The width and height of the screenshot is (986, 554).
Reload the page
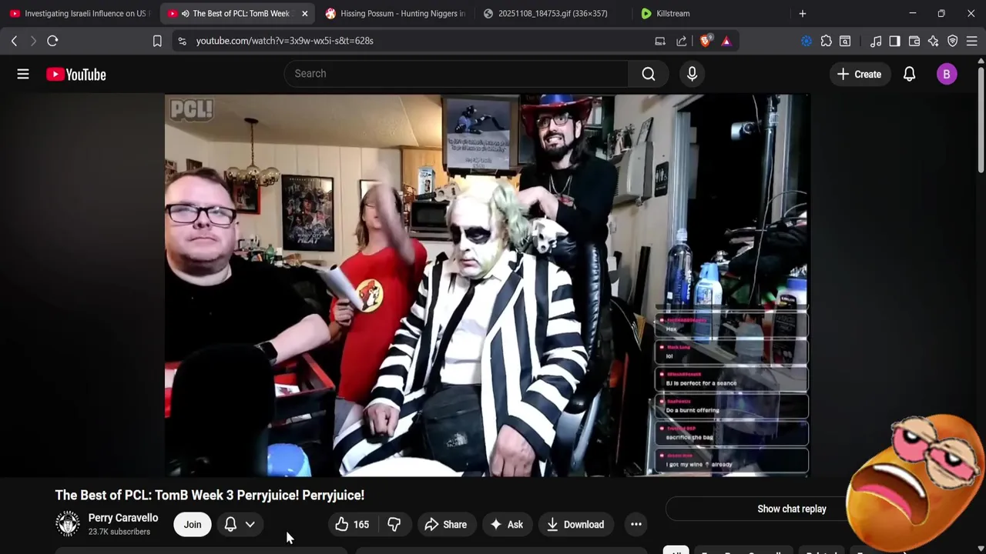point(52,41)
